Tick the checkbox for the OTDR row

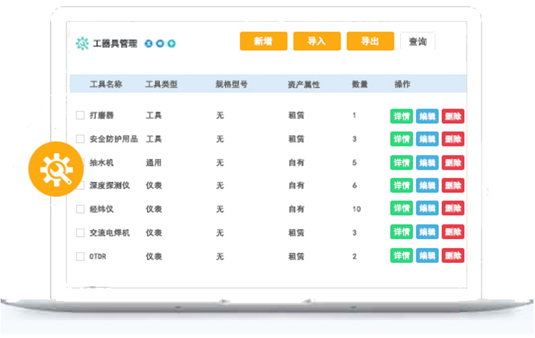[80, 256]
